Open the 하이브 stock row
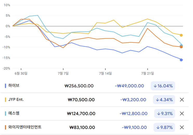The image size is (193, 135). pos(14,85)
